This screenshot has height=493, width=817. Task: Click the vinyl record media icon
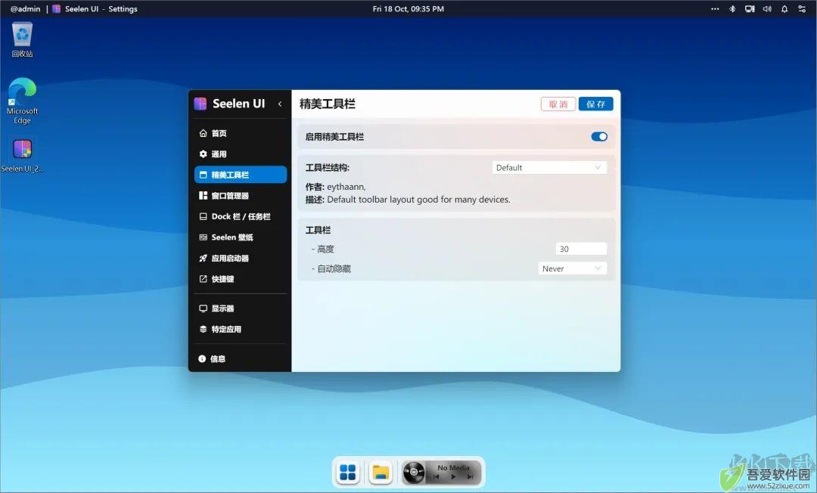(415, 473)
